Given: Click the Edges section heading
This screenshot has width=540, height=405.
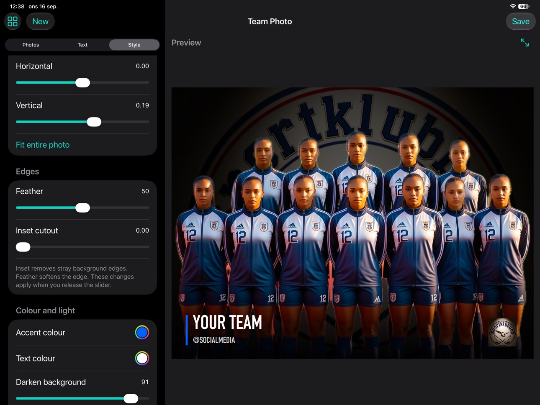Looking at the screenshot, I should coord(27,172).
